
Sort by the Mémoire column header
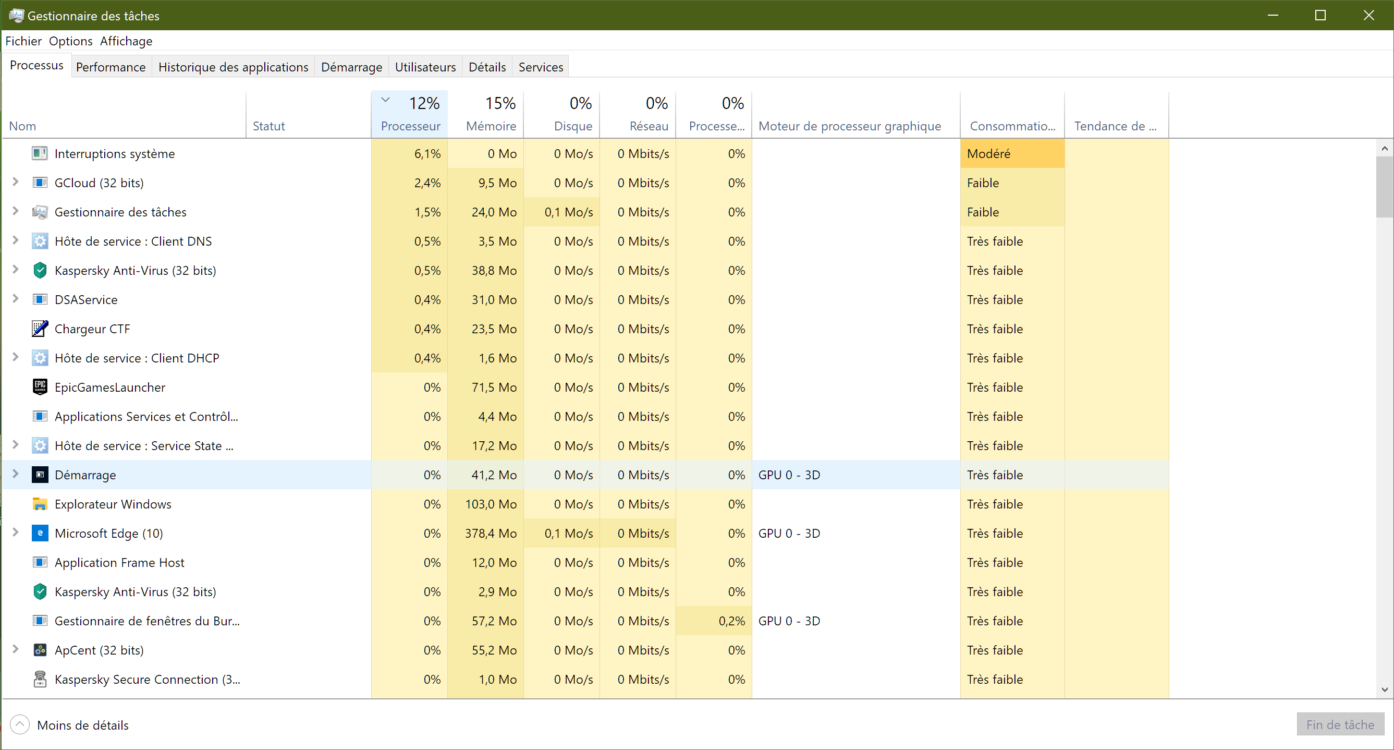click(490, 126)
